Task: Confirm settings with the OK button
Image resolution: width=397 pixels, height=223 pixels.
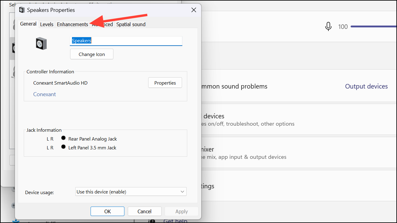Action: [x=107, y=211]
